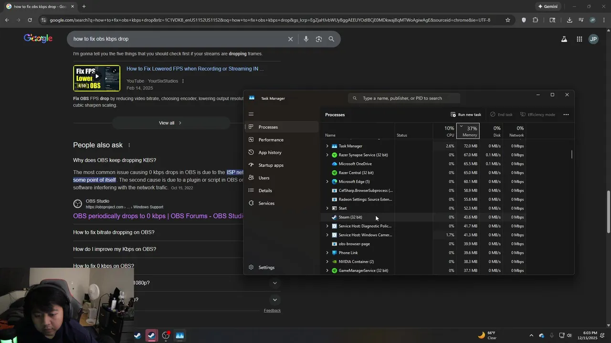Sort processes by CPU column
Image resolution: width=611 pixels, height=343 pixels.
click(x=444, y=131)
